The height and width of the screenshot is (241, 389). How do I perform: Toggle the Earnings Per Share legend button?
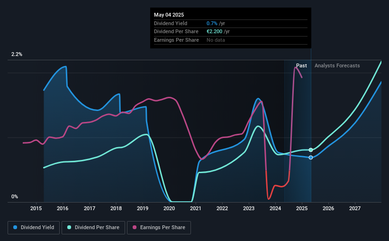tap(159, 228)
